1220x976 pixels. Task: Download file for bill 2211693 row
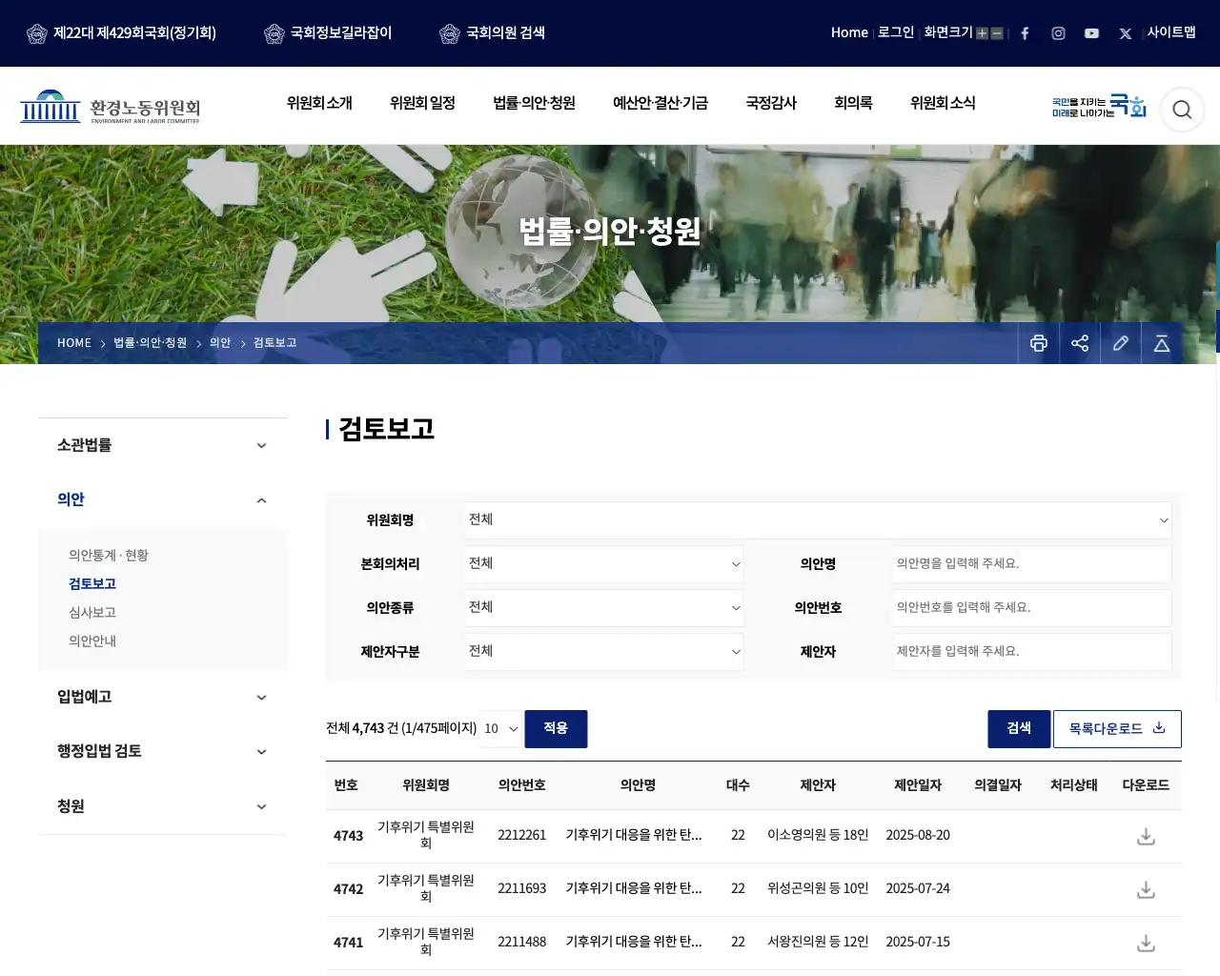tap(1146, 889)
